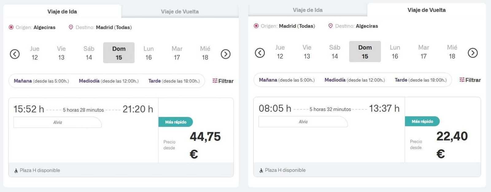Click the left chevron to see earlier outbound dates
The width and height of the screenshot is (491, 192).
tap(15, 54)
